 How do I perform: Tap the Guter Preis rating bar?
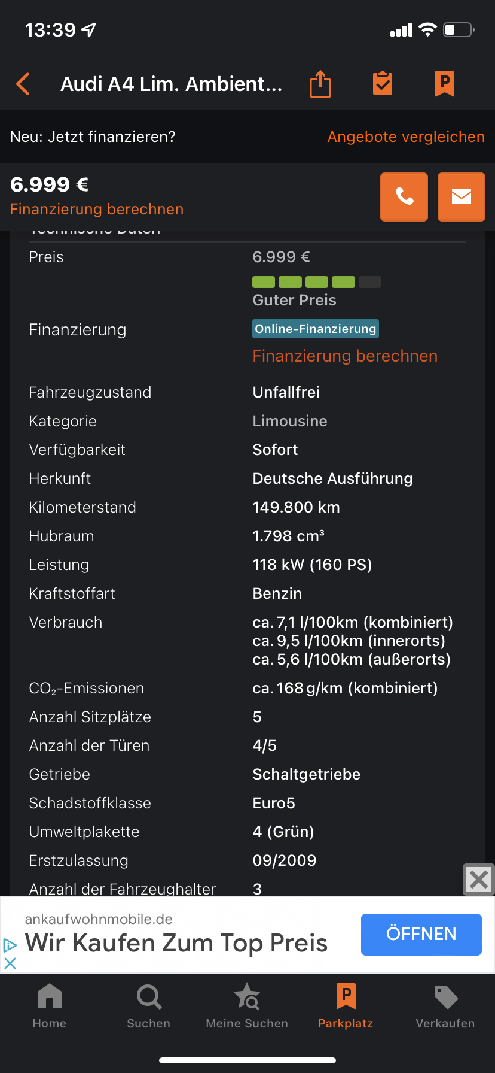tap(316, 281)
